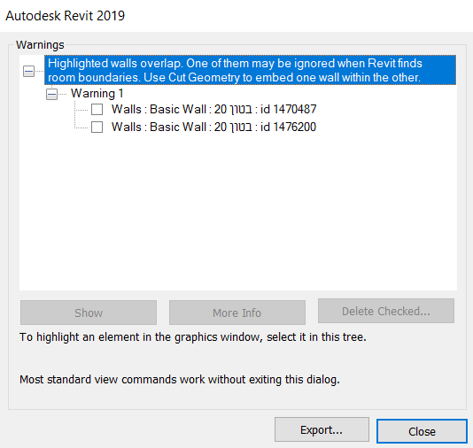Viewport: 473px width, 448px height.
Task: Click the 'To highlight an element' hint text
Action: point(193,337)
